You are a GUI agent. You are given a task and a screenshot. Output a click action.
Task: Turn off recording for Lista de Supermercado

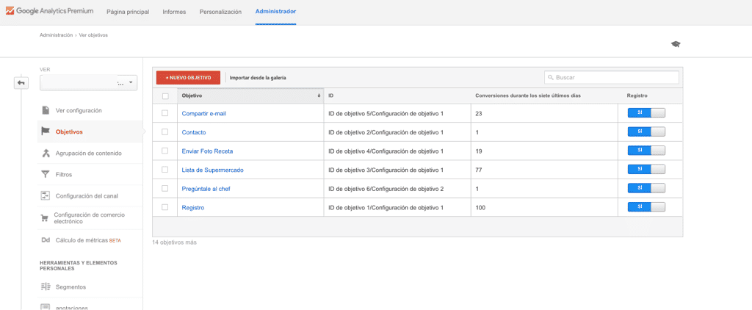tap(646, 169)
